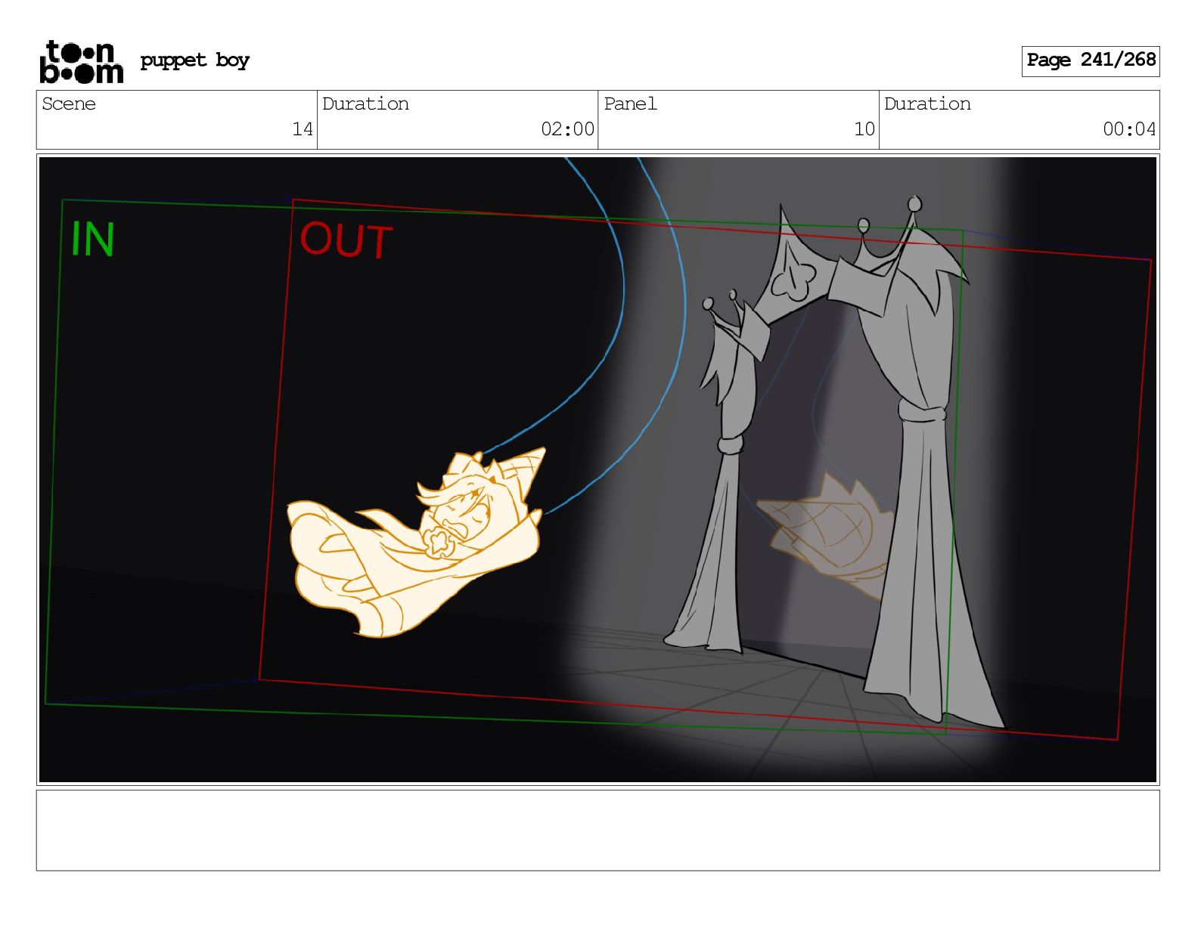The width and height of the screenshot is (1198, 925).
Task: Click the empty notes box below the panel
Action: tap(597, 831)
